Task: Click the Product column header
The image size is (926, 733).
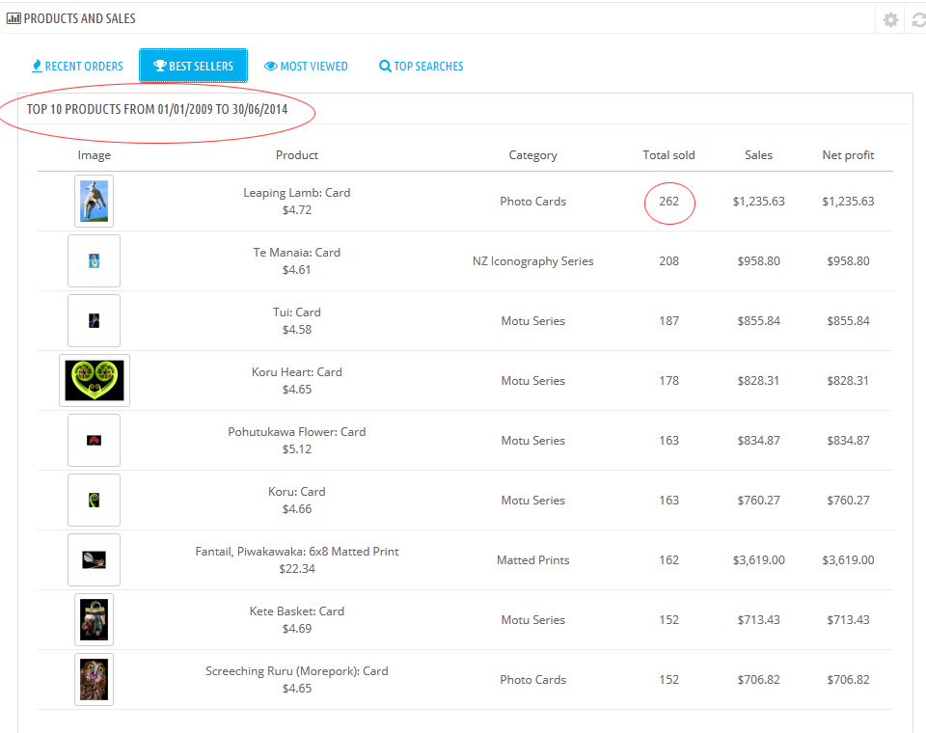Action: point(297,154)
